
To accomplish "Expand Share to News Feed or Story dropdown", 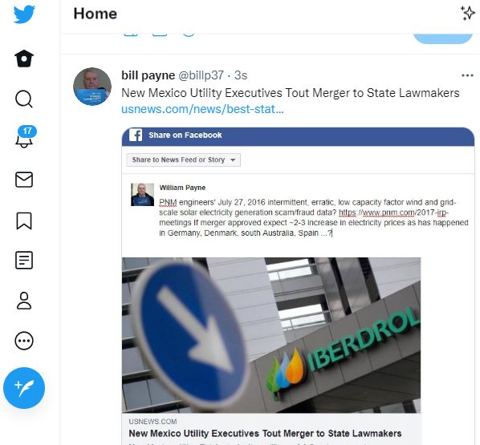I will [x=184, y=160].
